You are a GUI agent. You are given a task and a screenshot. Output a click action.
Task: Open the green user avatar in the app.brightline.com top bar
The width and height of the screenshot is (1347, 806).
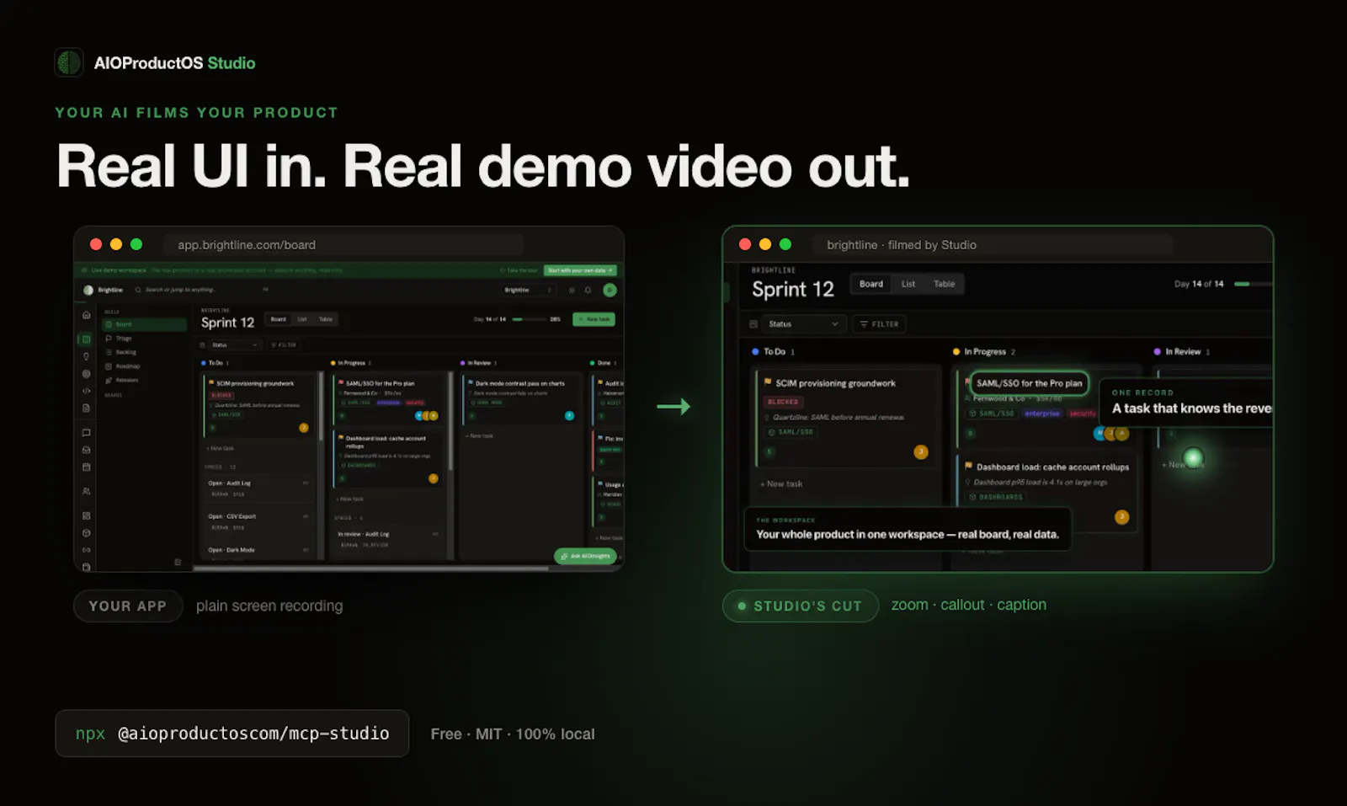[610, 290]
